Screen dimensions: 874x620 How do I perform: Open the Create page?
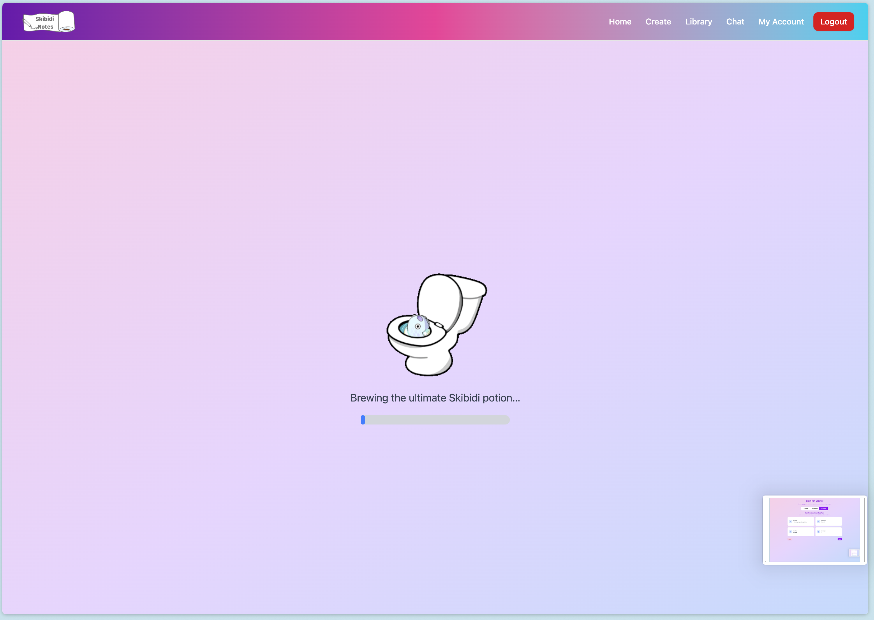tap(658, 22)
